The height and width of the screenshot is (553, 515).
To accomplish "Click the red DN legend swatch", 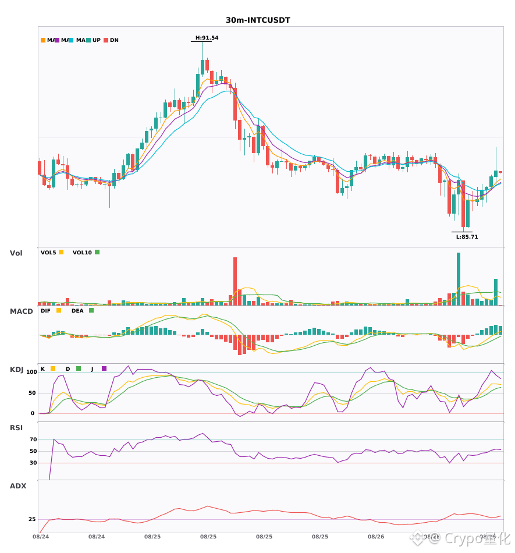I will (x=106, y=40).
